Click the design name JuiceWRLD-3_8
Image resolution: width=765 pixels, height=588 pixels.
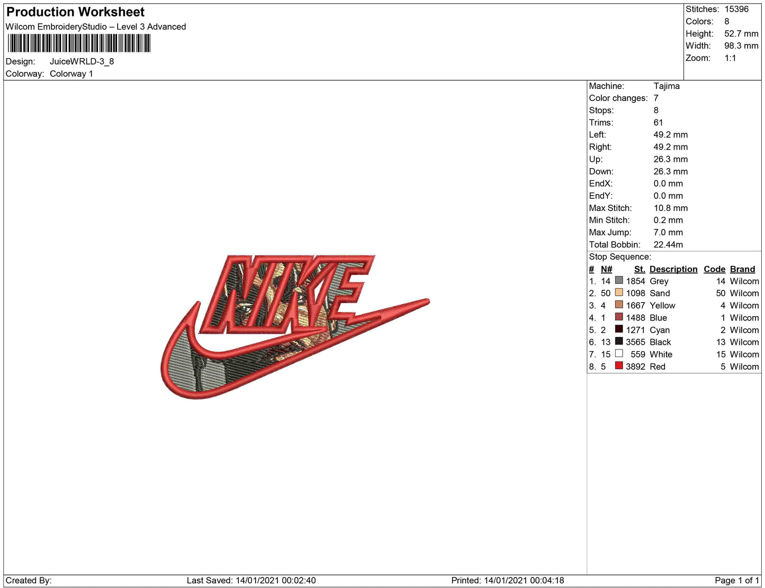click(x=82, y=61)
